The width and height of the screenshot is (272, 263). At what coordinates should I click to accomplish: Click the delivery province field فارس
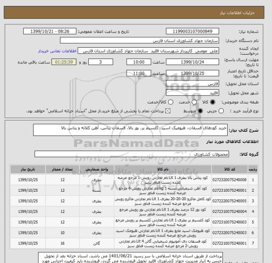(x=192, y=84)
